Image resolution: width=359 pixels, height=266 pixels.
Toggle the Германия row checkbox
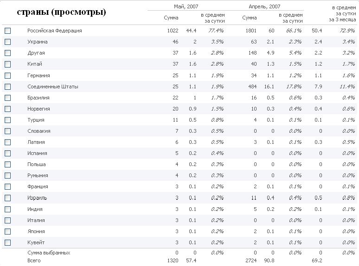point(7,75)
